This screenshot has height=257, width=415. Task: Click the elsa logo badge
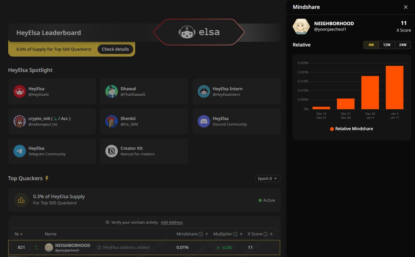pos(199,32)
